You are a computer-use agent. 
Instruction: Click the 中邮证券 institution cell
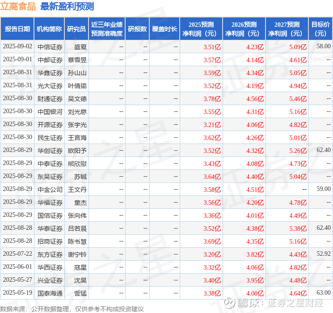[x=50, y=60]
